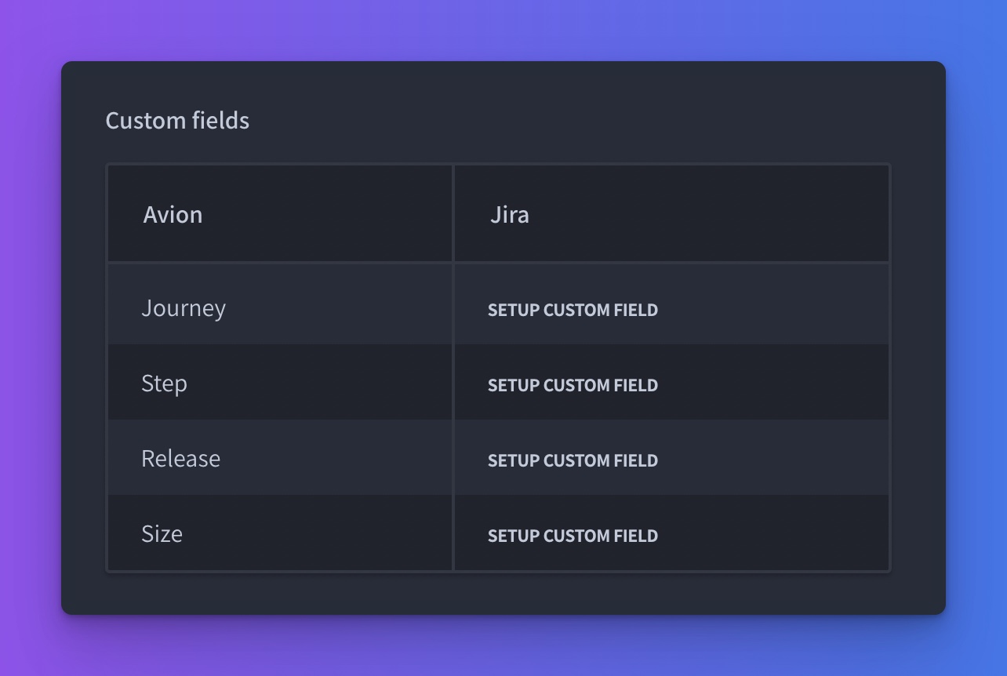Click the Release field label
Screen dimensions: 1007x676
[180, 458]
